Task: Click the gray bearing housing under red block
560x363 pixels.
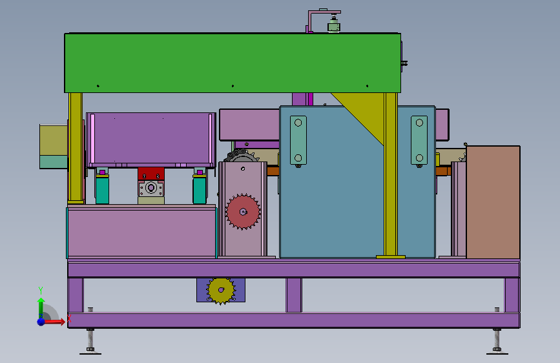Action: 151,189
